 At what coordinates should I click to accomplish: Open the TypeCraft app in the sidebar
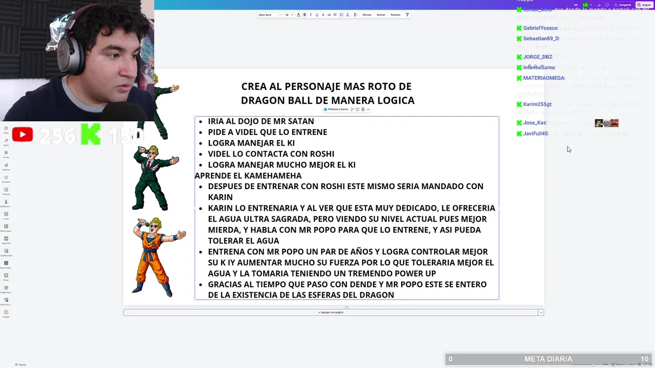6,240
